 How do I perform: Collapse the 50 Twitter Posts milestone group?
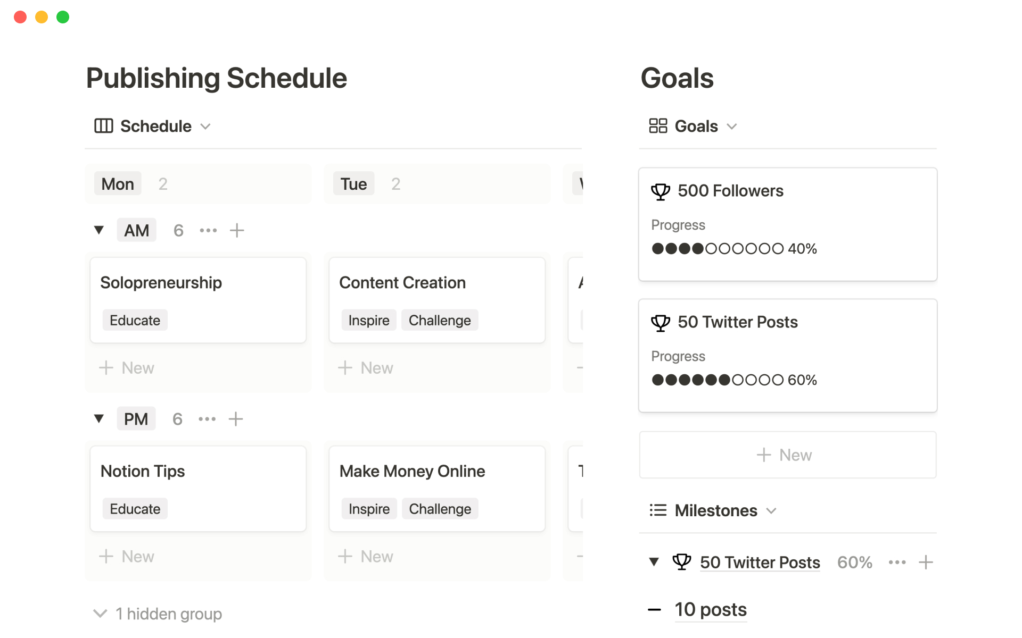pos(654,562)
